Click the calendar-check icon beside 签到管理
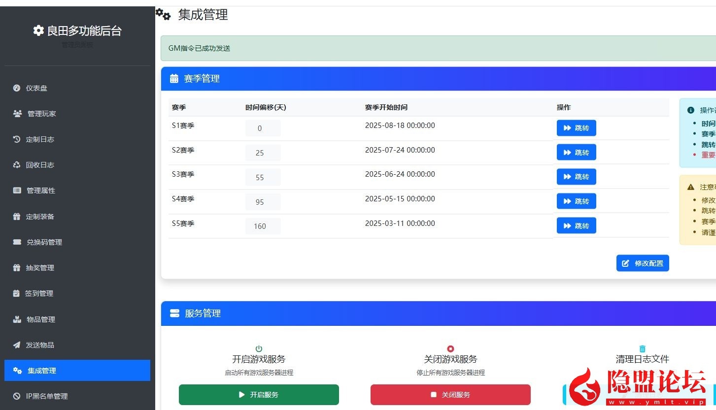Viewport: 716px width, 410px height. (16, 293)
